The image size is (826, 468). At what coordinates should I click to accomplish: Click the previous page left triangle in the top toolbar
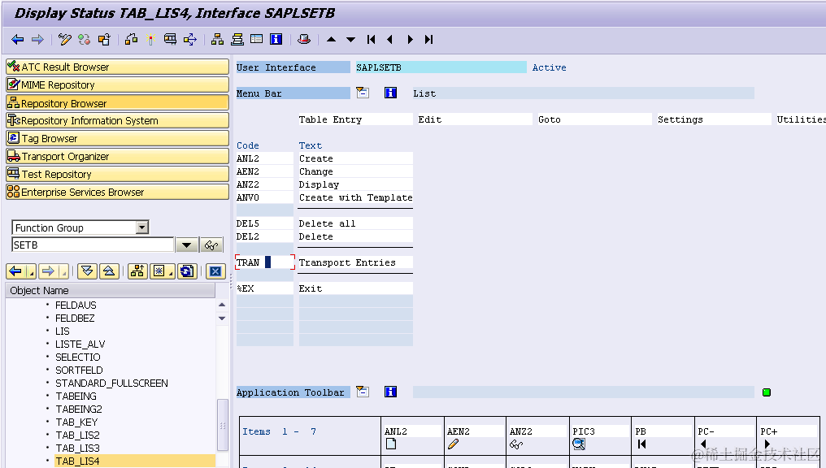click(389, 40)
